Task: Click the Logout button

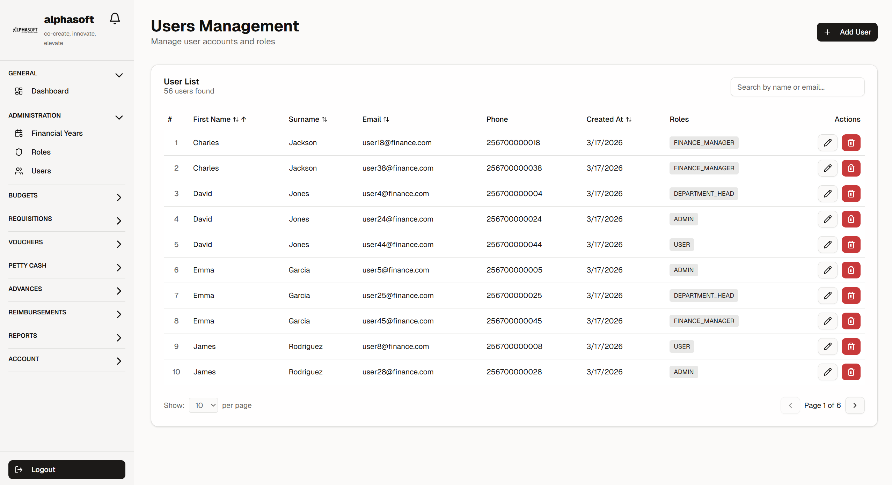Action: click(67, 470)
